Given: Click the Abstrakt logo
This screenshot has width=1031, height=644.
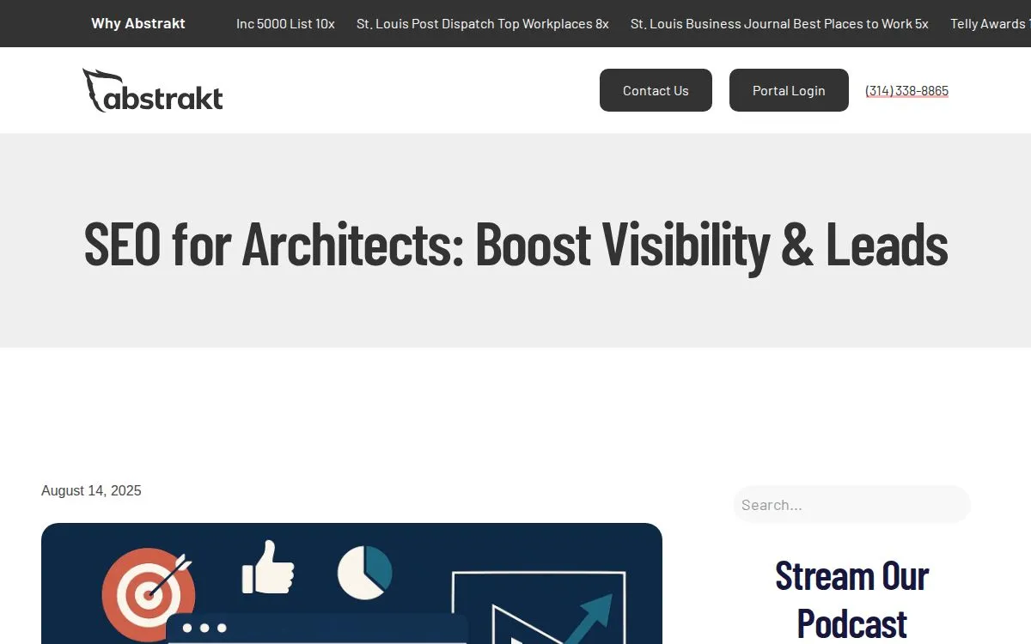Looking at the screenshot, I should click(x=153, y=90).
